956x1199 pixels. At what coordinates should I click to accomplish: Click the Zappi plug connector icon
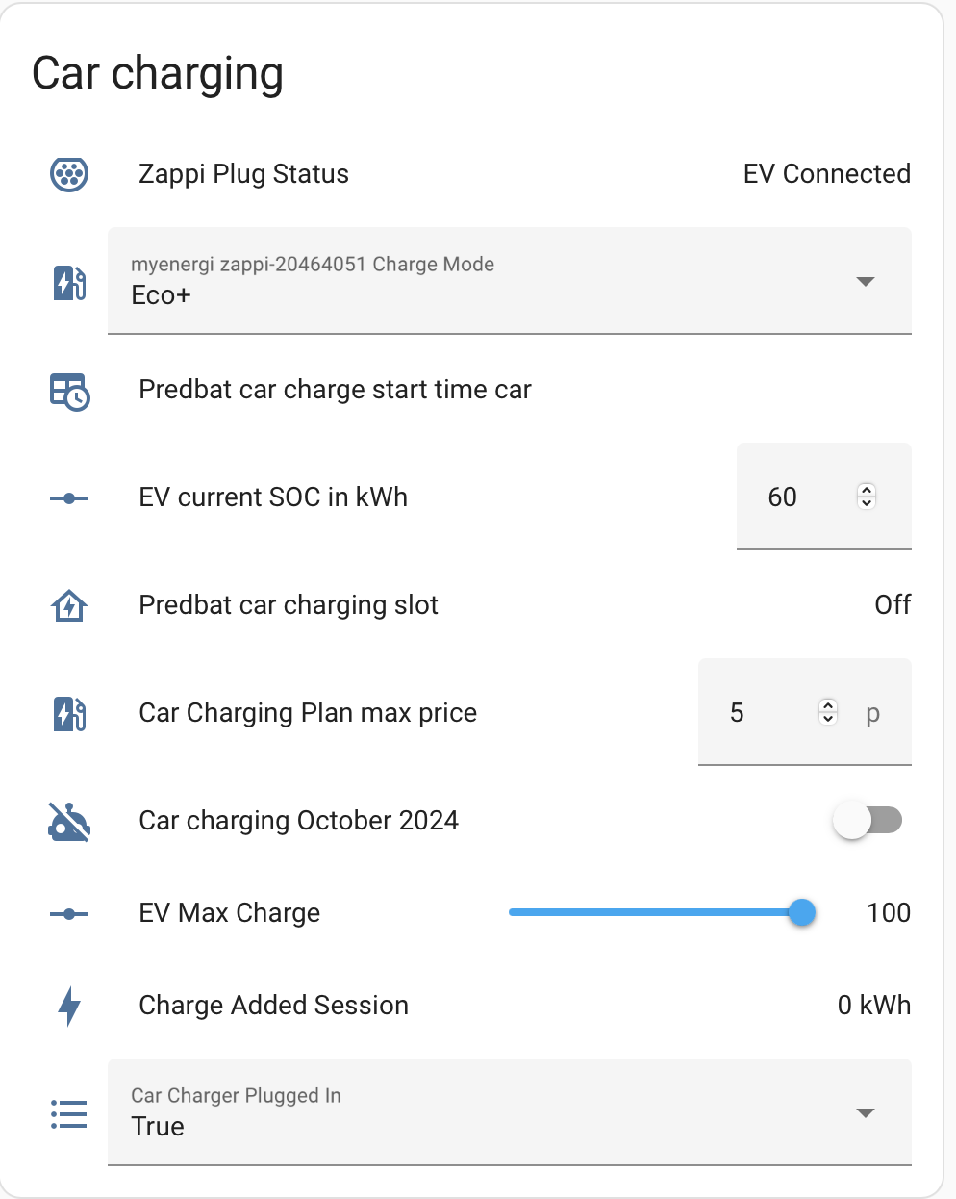coord(69,174)
